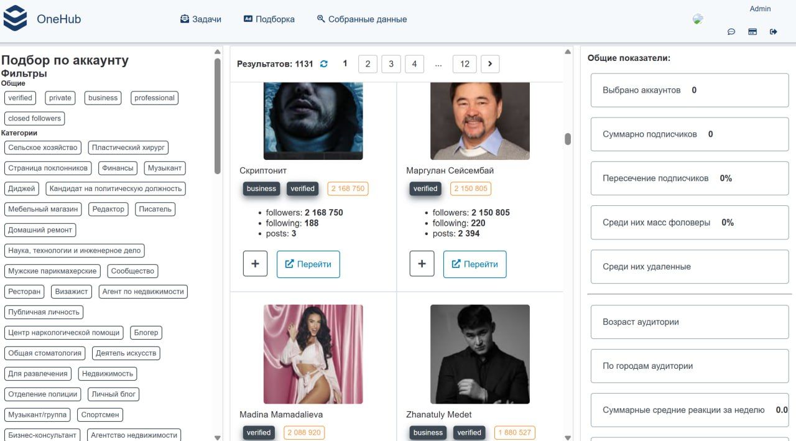The image size is (796, 441).
Task: Click the 1 880 527 followers badge
Action: coord(514,432)
